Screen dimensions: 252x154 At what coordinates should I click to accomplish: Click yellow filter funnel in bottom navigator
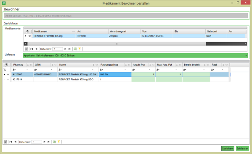pos(58,142)
